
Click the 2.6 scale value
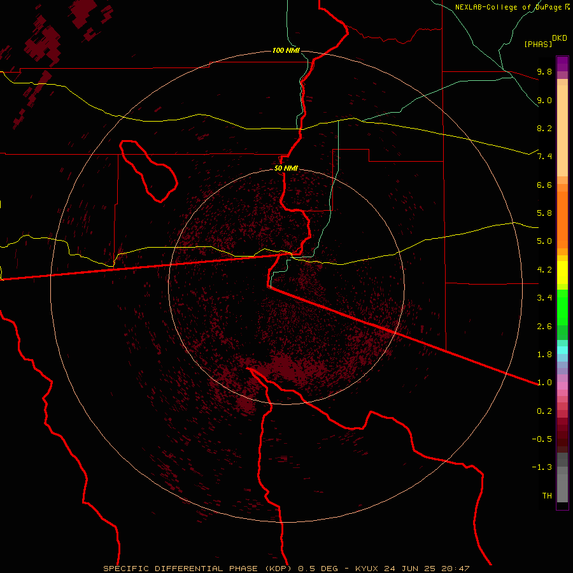point(544,327)
